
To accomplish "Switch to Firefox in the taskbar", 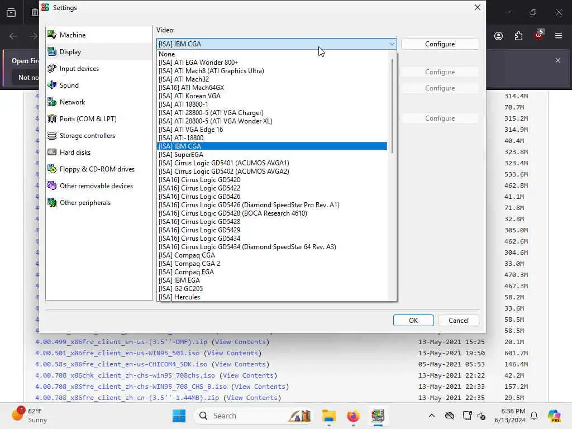I will click(353, 416).
